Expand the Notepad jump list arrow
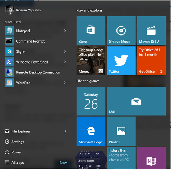The width and height of the screenshot is (171, 169). pos(65,31)
